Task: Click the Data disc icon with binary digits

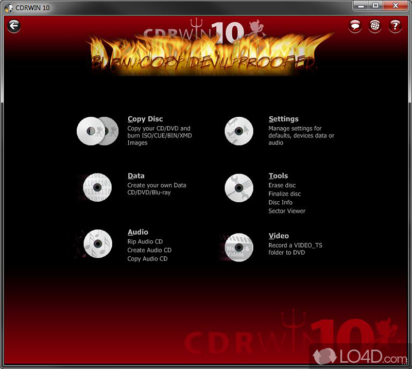Action: [97, 187]
